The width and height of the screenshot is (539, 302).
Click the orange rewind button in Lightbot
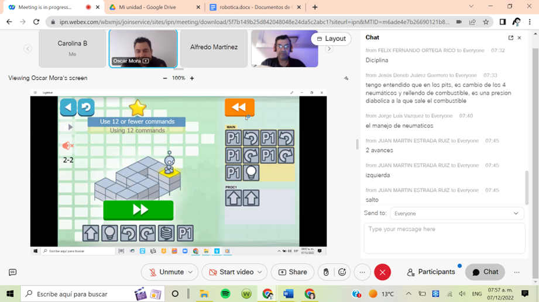pyautogui.click(x=239, y=107)
